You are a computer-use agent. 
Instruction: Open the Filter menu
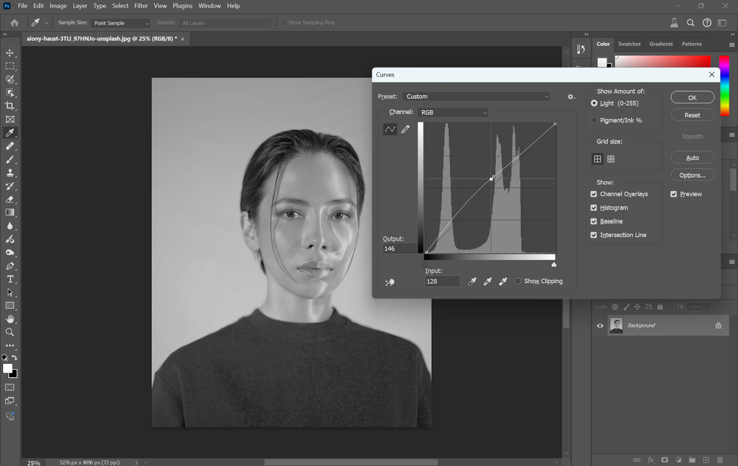coord(141,6)
